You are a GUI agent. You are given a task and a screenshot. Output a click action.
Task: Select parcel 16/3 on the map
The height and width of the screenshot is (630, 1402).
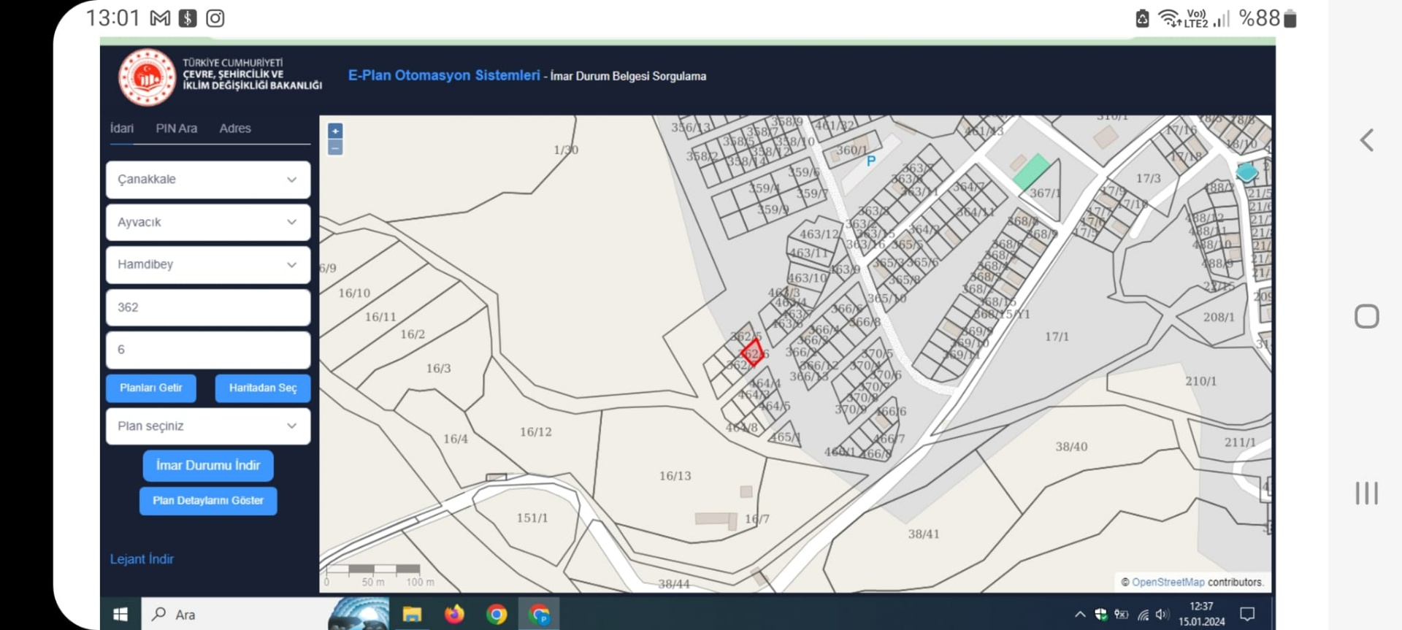pyautogui.click(x=439, y=369)
